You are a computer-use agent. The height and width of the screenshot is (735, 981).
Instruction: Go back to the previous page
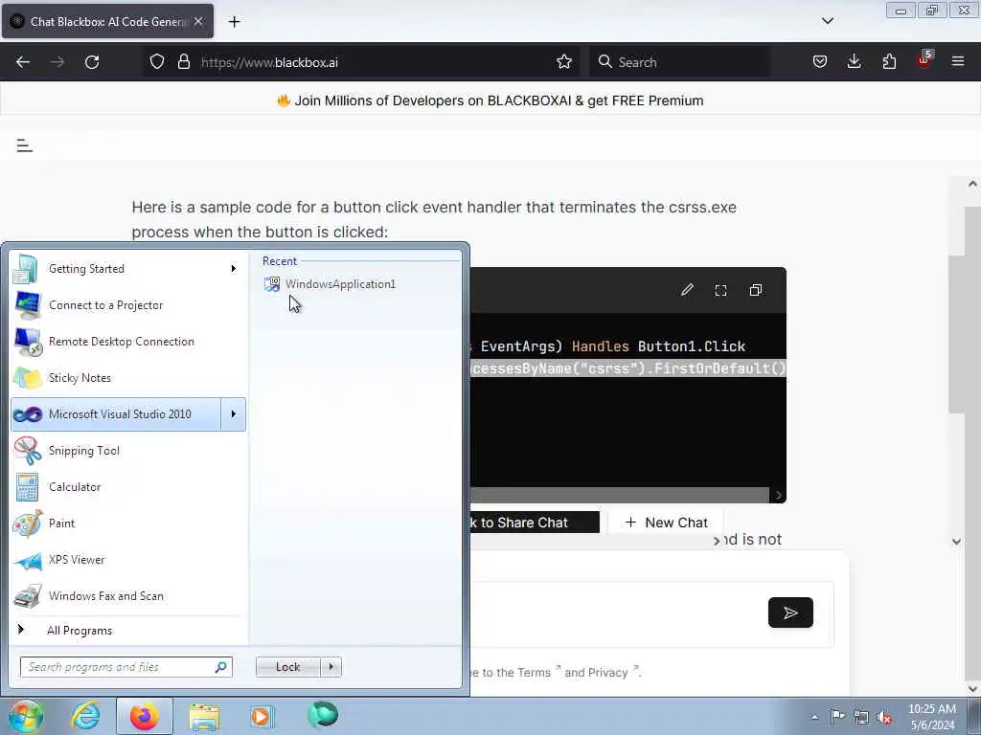tap(23, 62)
